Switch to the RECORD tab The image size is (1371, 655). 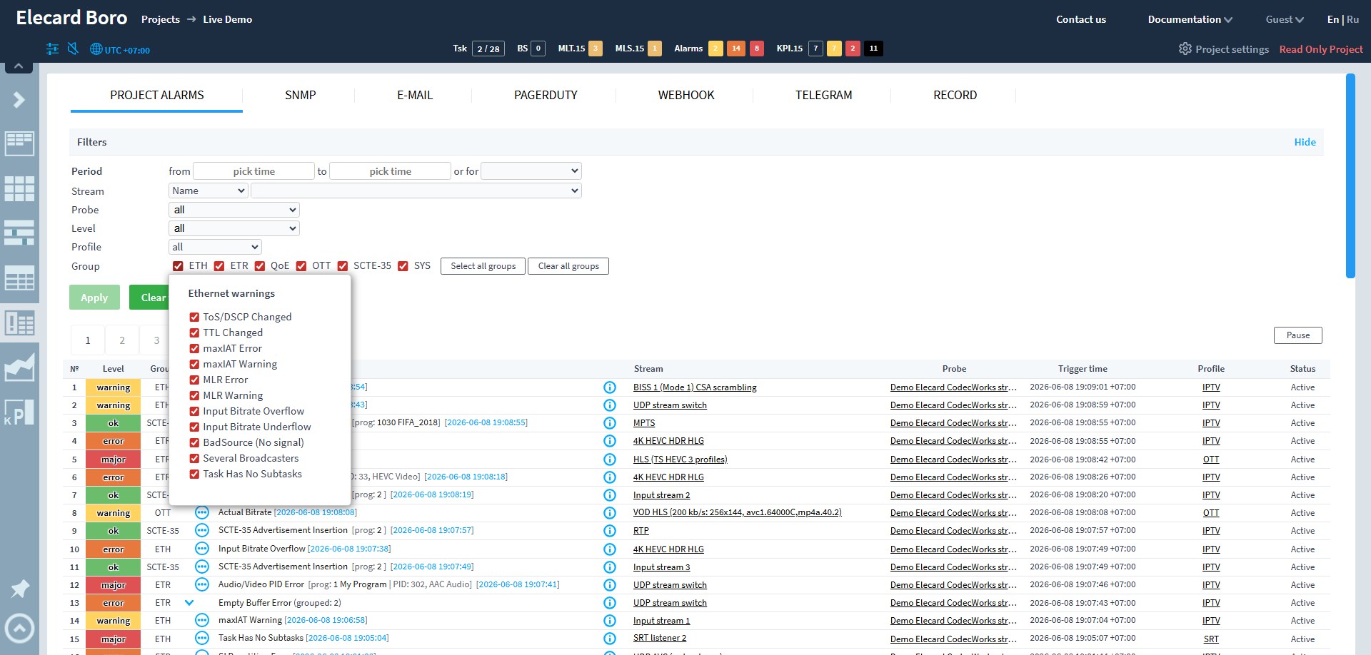(x=955, y=95)
